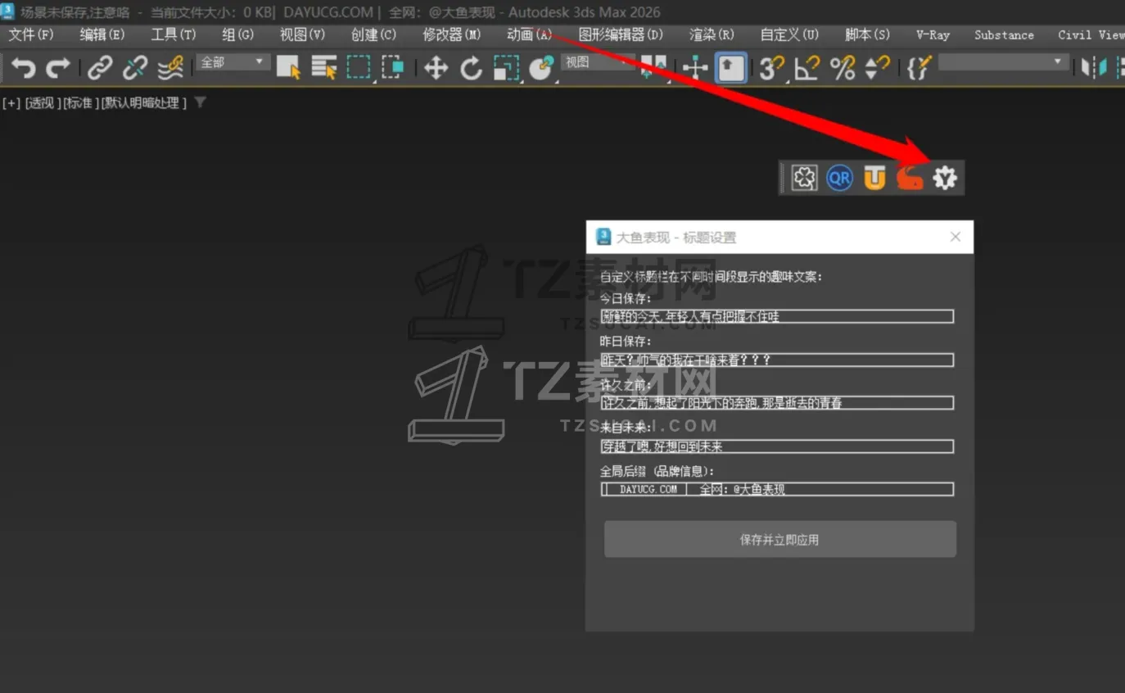
Task: Click the 来自未来 text field
Action: (x=777, y=446)
